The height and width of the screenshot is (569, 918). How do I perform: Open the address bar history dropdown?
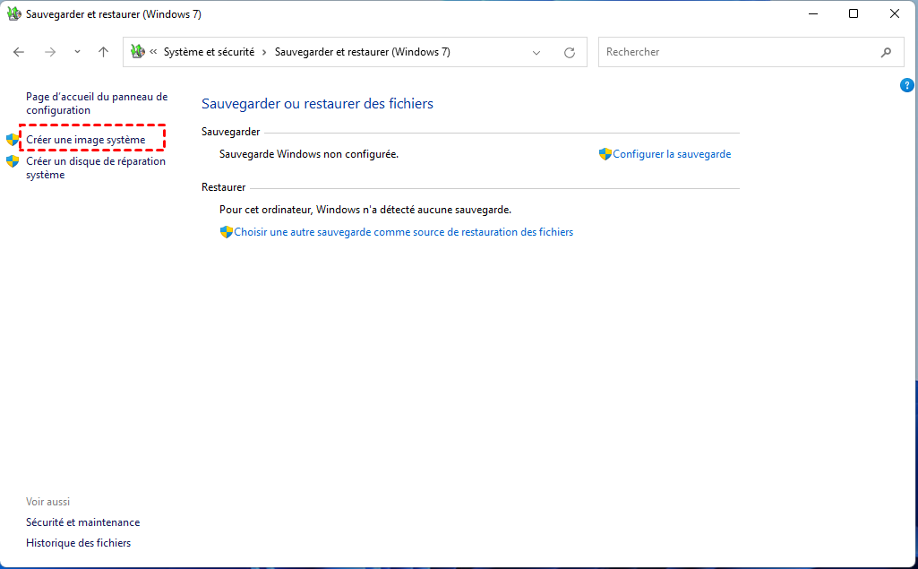tap(536, 53)
